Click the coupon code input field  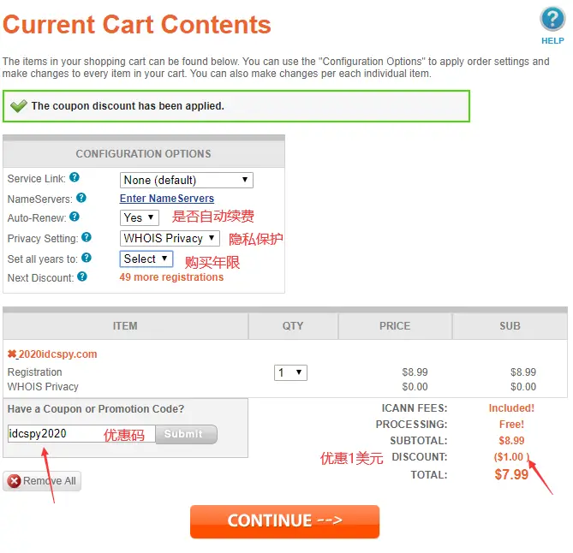pos(81,433)
